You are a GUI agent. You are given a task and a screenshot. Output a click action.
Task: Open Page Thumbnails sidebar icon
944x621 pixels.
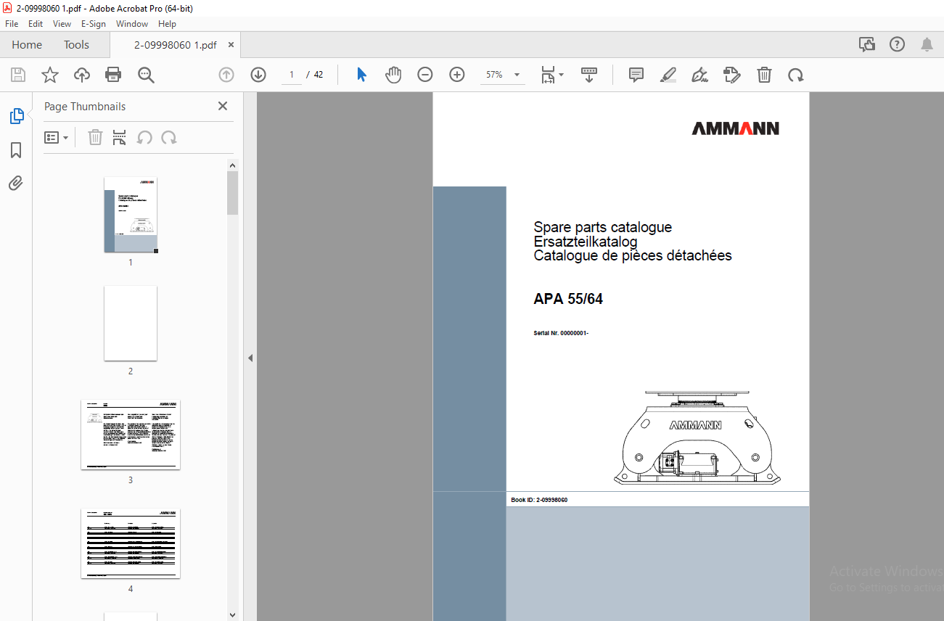pos(16,116)
